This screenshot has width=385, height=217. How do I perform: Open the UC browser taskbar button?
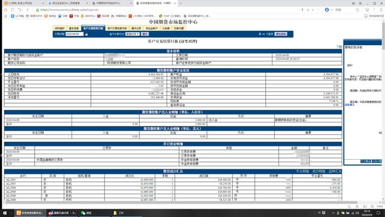coord(30,213)
